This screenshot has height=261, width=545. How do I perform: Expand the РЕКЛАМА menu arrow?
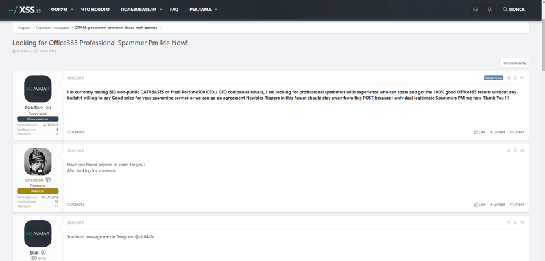216,10
